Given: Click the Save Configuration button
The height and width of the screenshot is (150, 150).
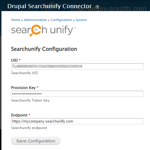Looking at the screenshot, I should (36, 141).
